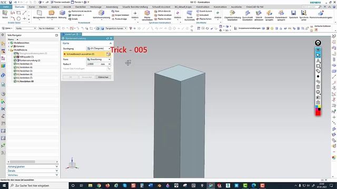The height and width of the screenshot is (189, 337).
Task: Open the Radius 1 options arrow
Action: (109, 64)
